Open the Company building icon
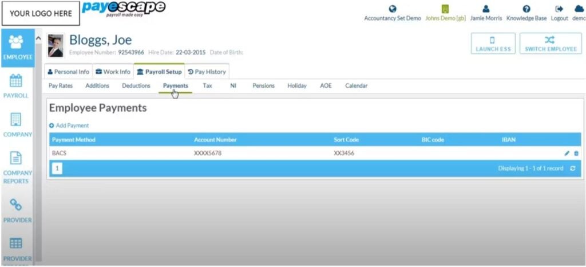Screen dimensions: 586x267 pyautogui.click(x=16, y=120)
